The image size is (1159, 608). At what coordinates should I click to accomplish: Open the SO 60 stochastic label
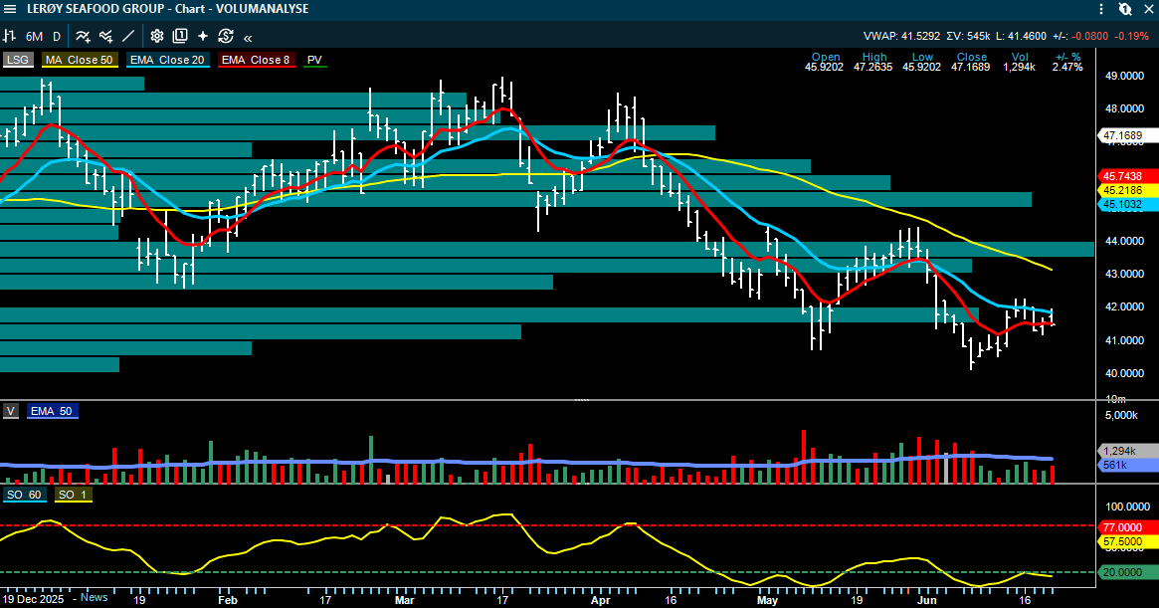coord(25,495)
